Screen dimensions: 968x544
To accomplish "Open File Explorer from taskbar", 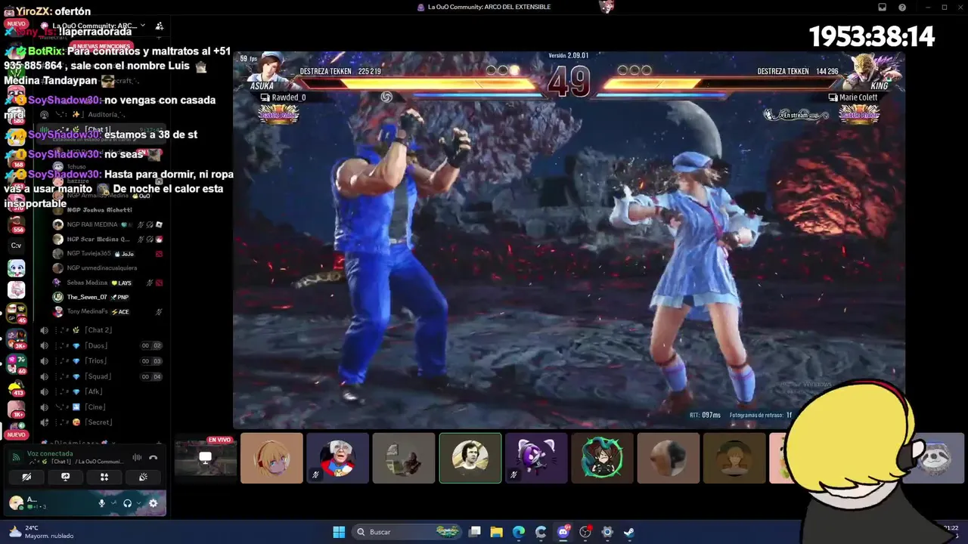I will click(497, 532).
